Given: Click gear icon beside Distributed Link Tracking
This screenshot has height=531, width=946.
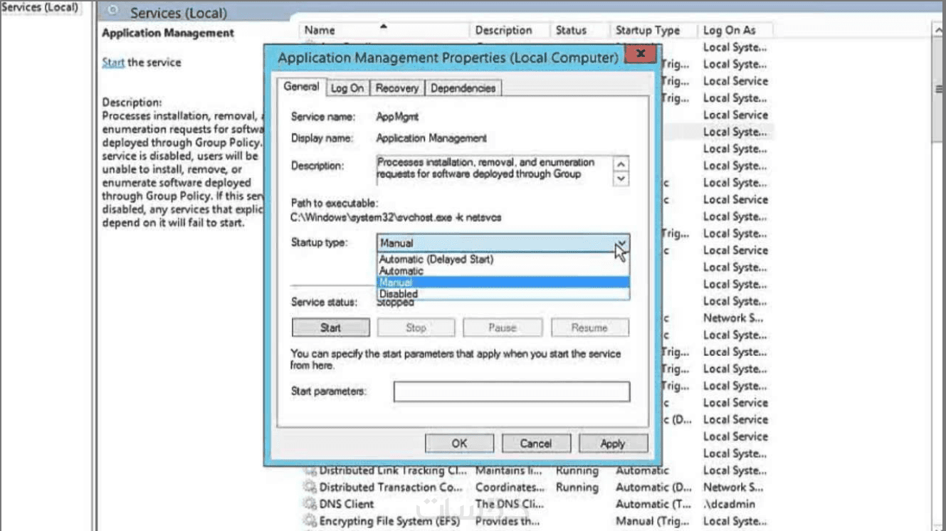Looking at the screenshot, I should pos(310,470).
